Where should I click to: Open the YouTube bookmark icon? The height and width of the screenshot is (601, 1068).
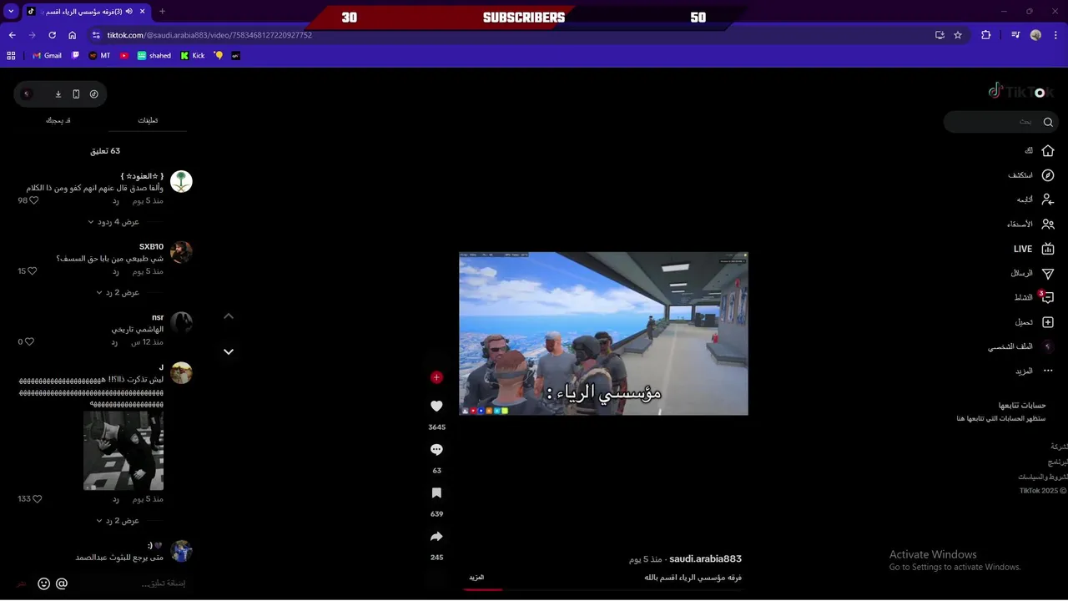tap(124, 56)
